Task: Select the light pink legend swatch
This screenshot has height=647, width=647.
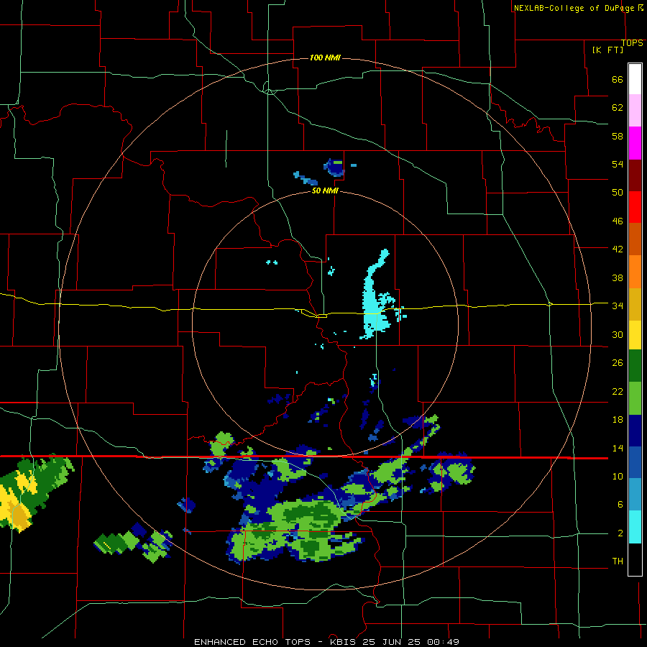Action: (x=635, y=110)
